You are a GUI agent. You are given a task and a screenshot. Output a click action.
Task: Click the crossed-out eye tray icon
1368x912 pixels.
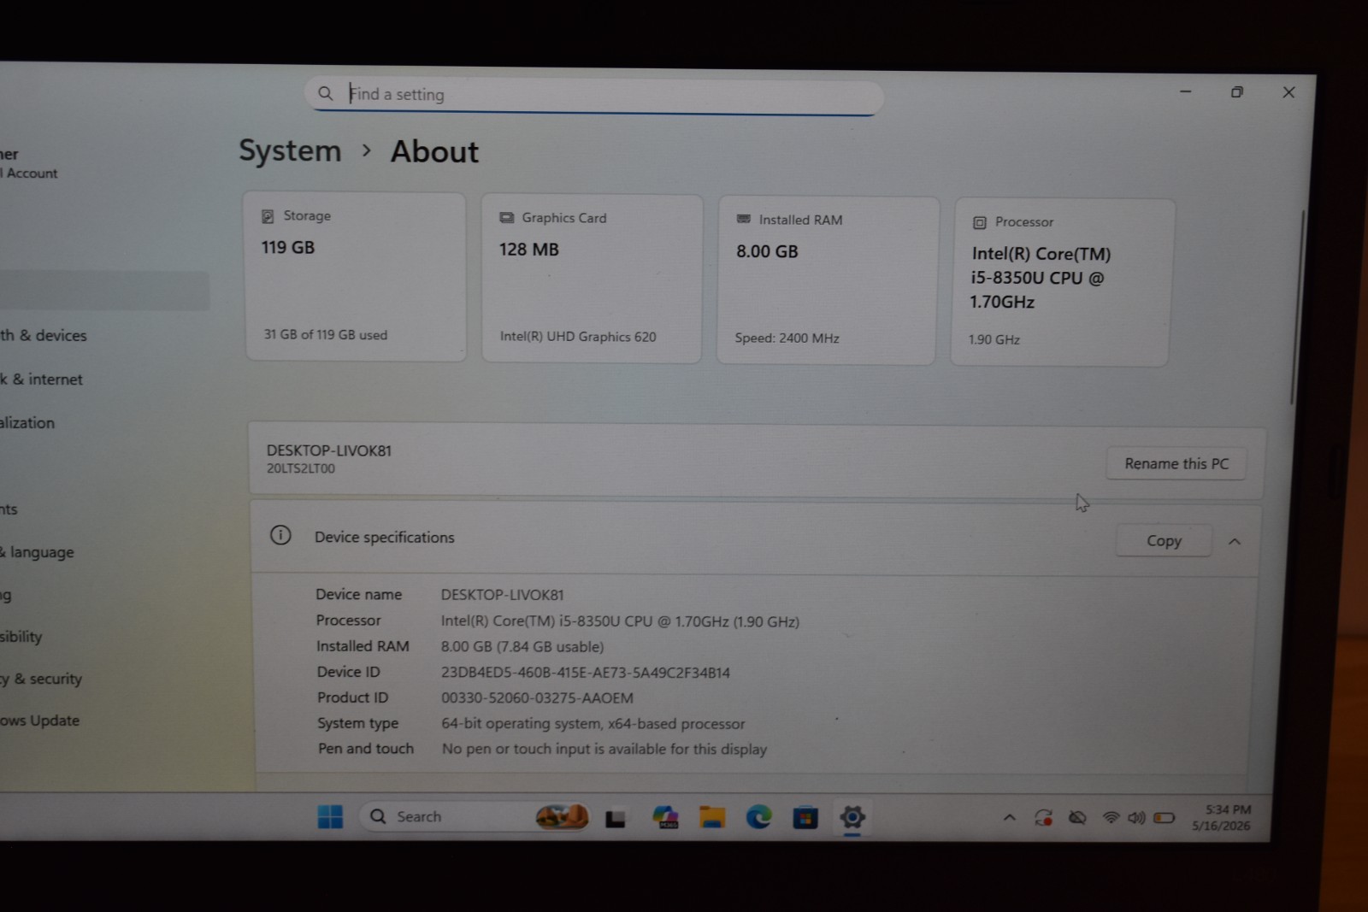pyautogui.click(x=1077, y=818)
